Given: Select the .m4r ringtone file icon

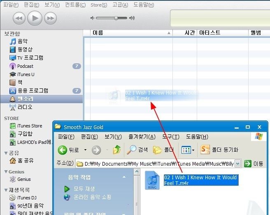Looking at the screenshot, I should [x=152, y=180].
